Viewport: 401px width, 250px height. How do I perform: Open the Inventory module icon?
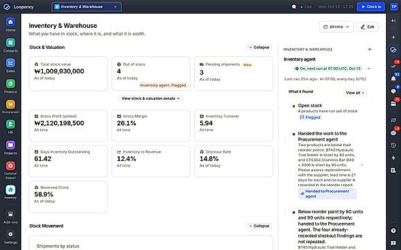coord(10,190)
